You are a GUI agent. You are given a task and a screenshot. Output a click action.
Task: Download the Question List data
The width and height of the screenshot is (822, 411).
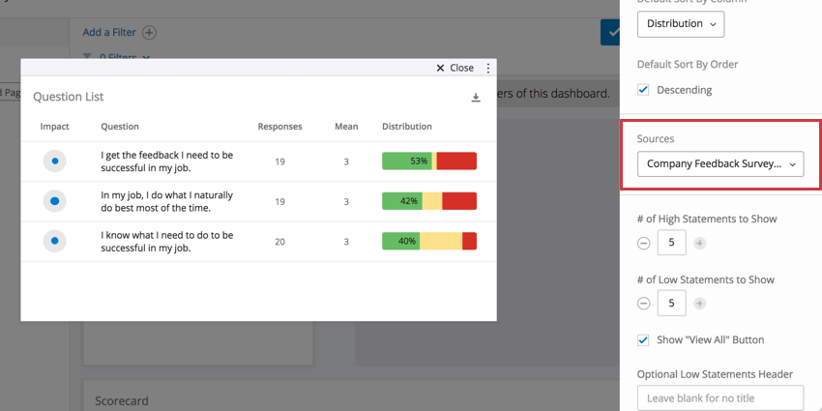coord(476,98)
